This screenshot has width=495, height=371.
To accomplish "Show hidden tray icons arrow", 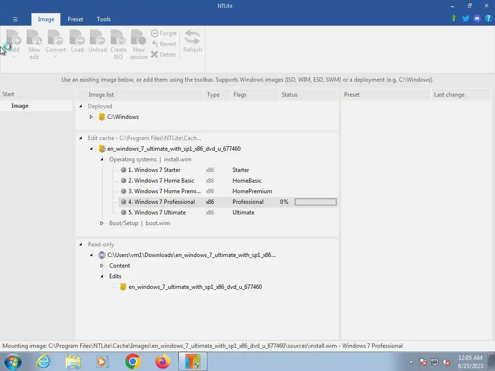I will [x=411, y=362].
